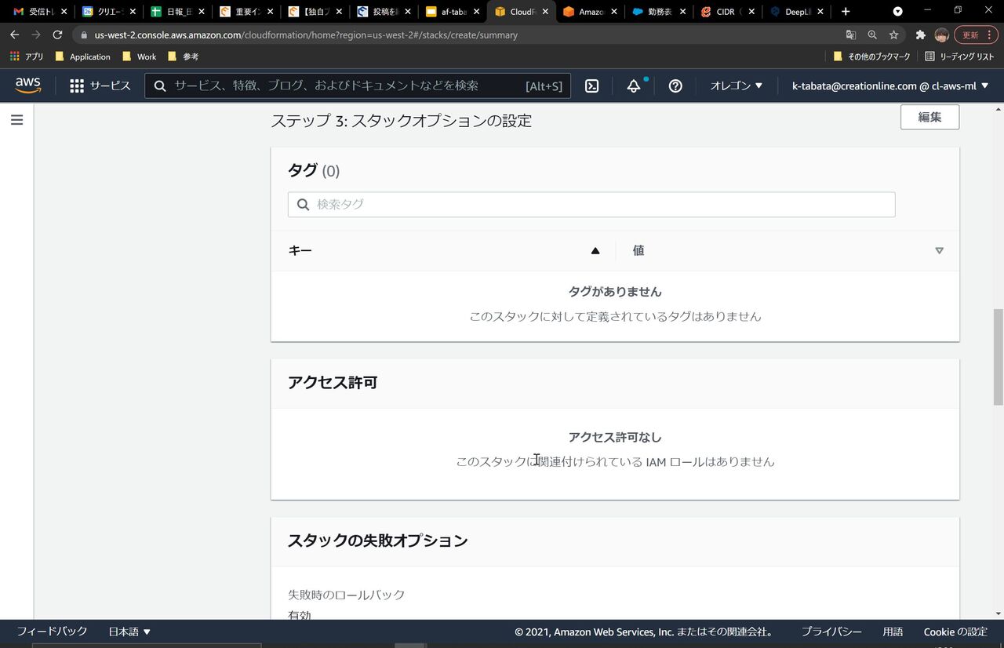This screenshot has height=648, width=1004.
Task: Reload the page with browser refresh icon
Action: click(x=57, y=35)
